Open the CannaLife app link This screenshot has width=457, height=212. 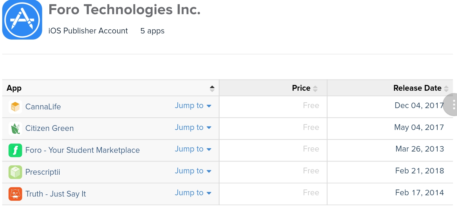coord(43,107)
